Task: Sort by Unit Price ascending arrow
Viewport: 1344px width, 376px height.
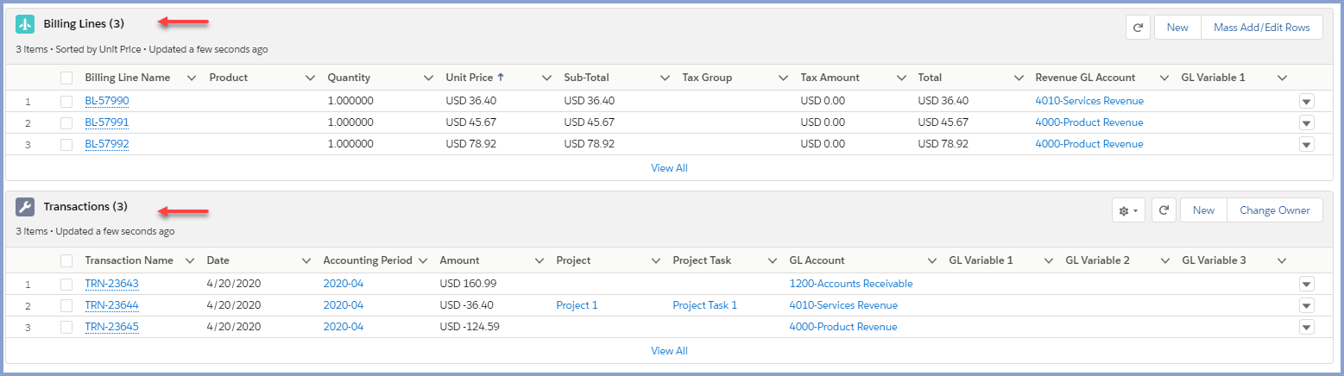Action: click(x=501, y=78)
